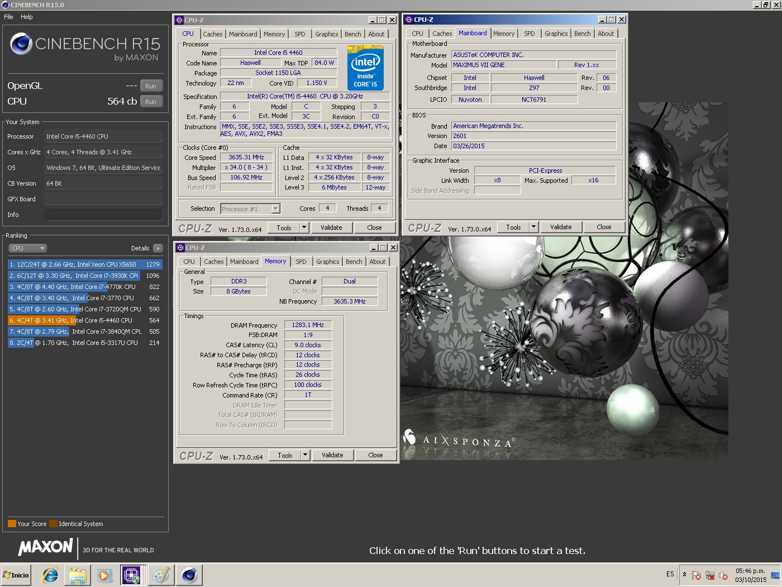Screen dimensions: 782x587
Task: Open the Details arrow in Ranking panel
Action: coord(158,248)
